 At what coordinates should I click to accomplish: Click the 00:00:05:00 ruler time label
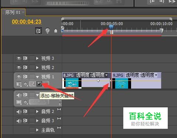tap(112, 24)
